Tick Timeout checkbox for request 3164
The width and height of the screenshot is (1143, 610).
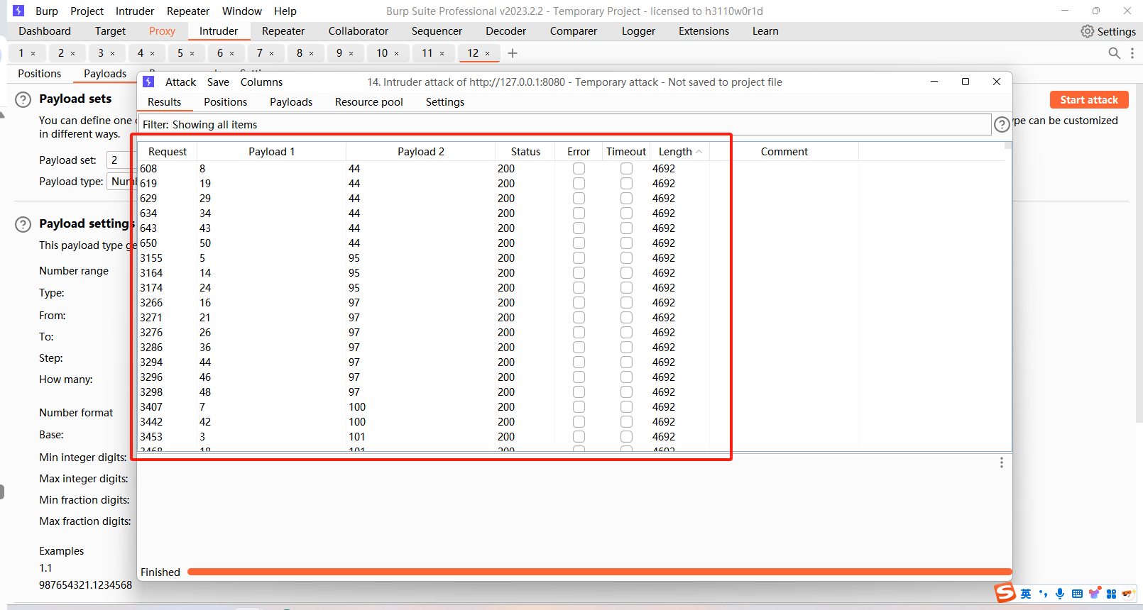(x=626, y=273)
